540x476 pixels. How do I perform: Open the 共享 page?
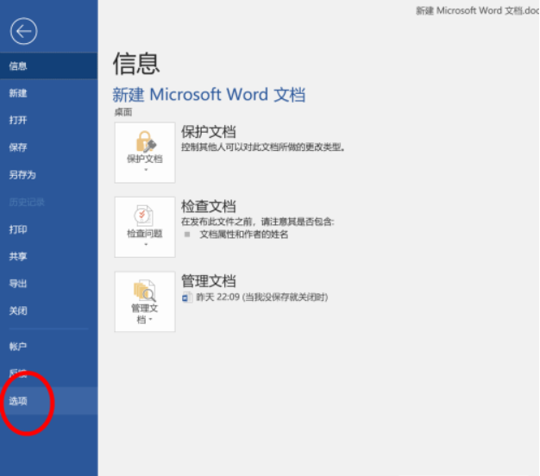click(48, 256)
